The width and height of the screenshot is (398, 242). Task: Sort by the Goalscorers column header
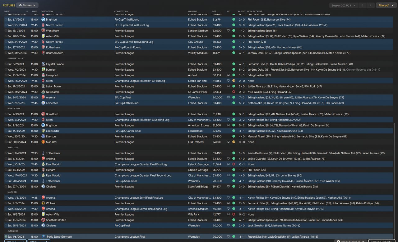(255, 12)
